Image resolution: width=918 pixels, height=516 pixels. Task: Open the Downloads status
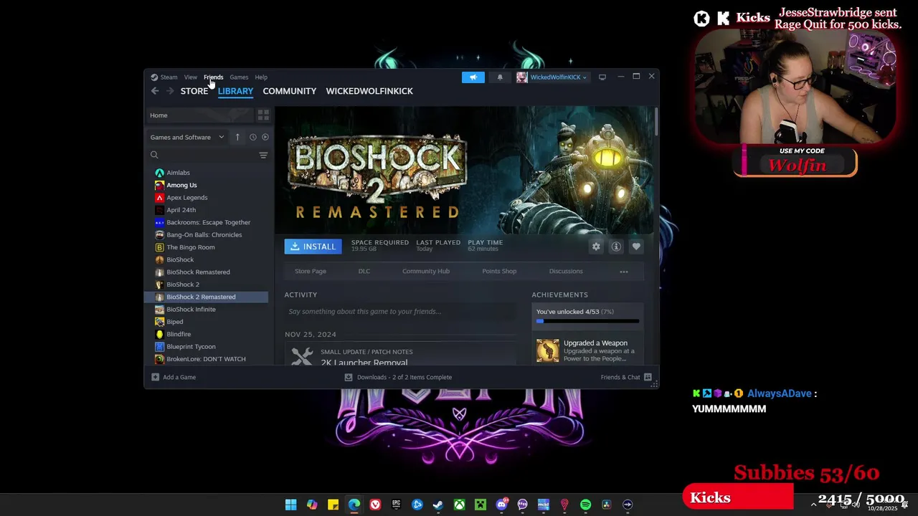398,378
